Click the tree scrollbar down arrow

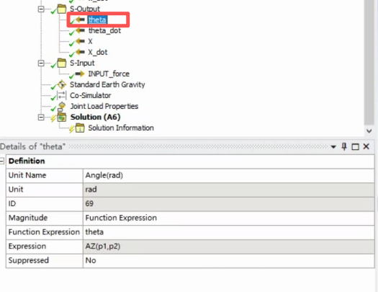point(369,131)
